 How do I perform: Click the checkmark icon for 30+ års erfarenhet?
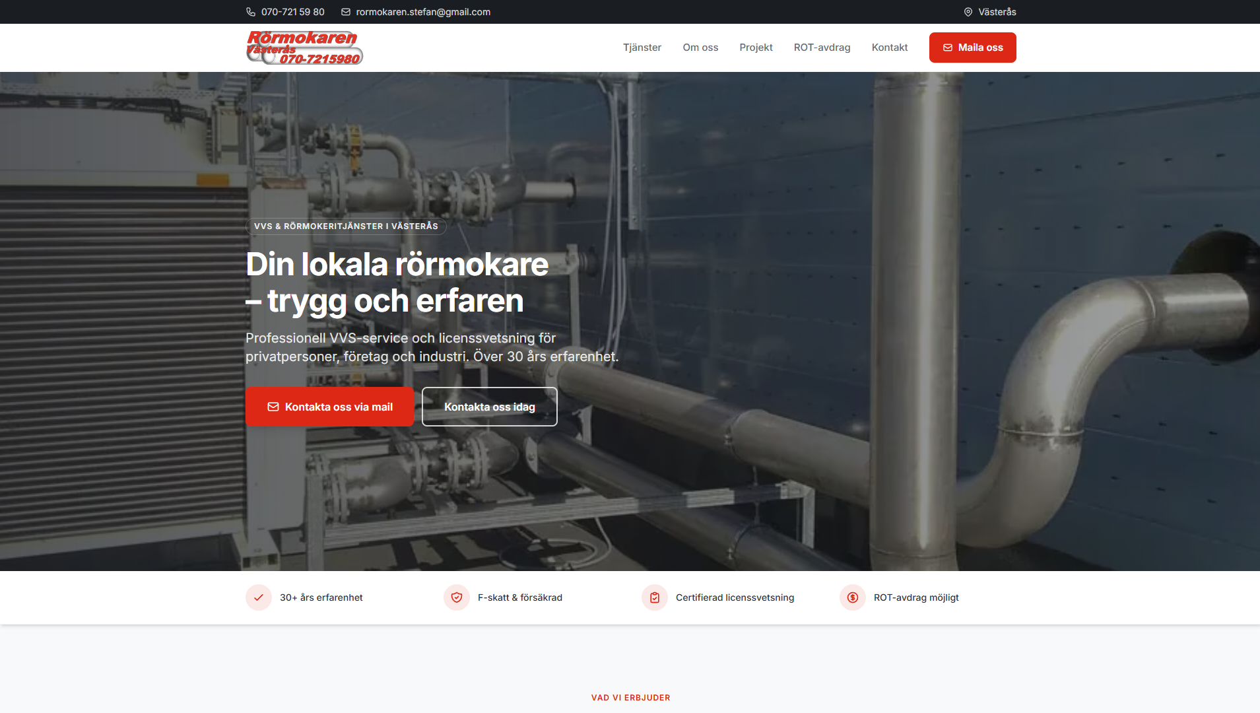click(257, 597)
